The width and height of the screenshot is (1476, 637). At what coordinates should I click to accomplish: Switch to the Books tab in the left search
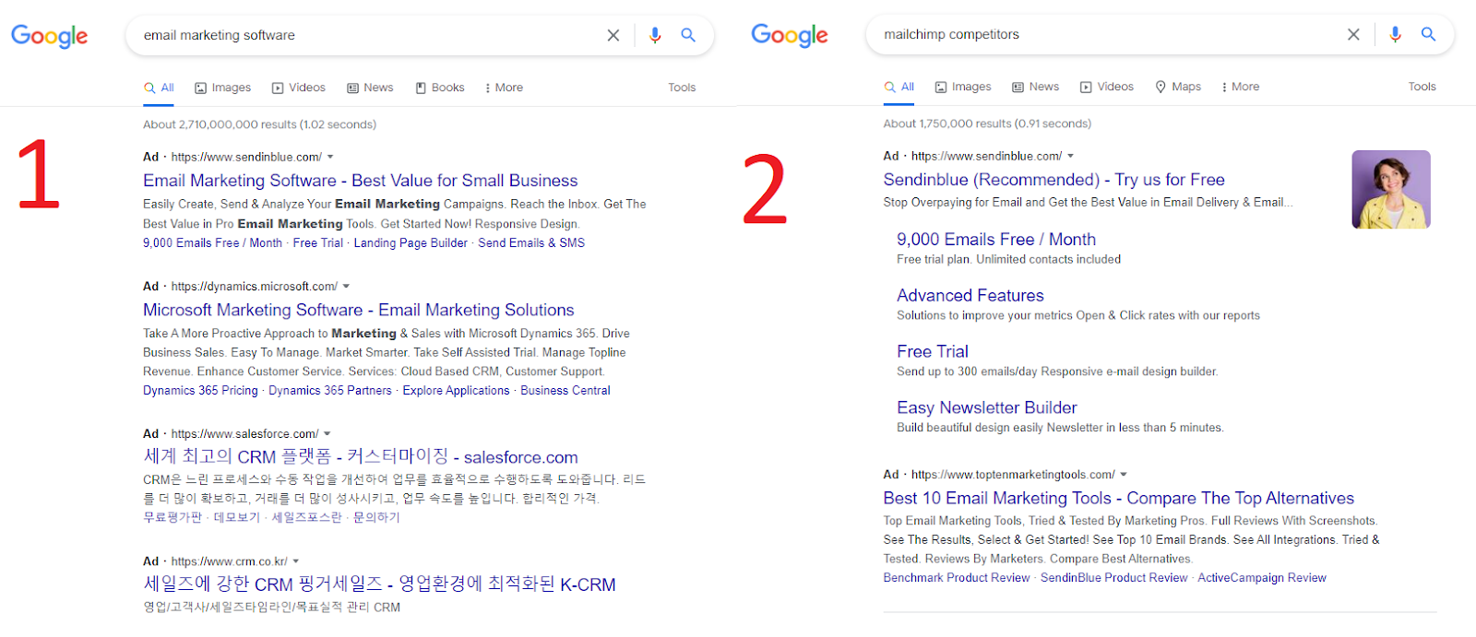tap(440, 88)
